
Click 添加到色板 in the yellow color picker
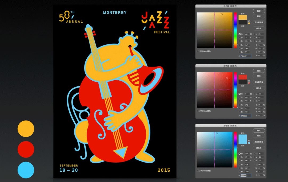point(259,22)
